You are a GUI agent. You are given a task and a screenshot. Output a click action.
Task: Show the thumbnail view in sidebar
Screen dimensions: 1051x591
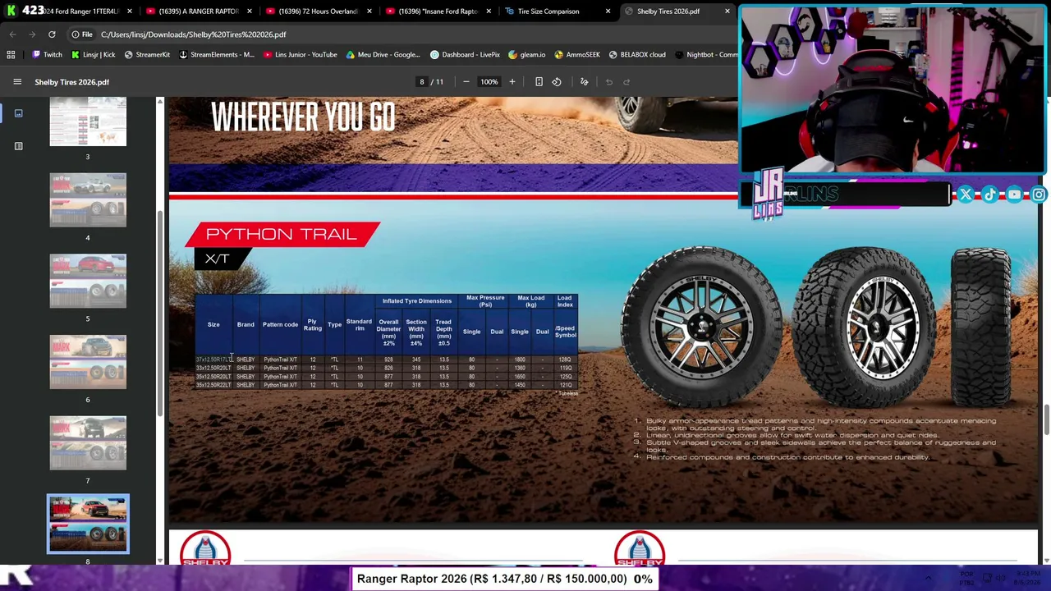tap(18, 113)
